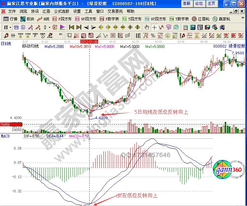Open the 行情 market quotes view
Screen dimensions: 247x206
point(11,19)
